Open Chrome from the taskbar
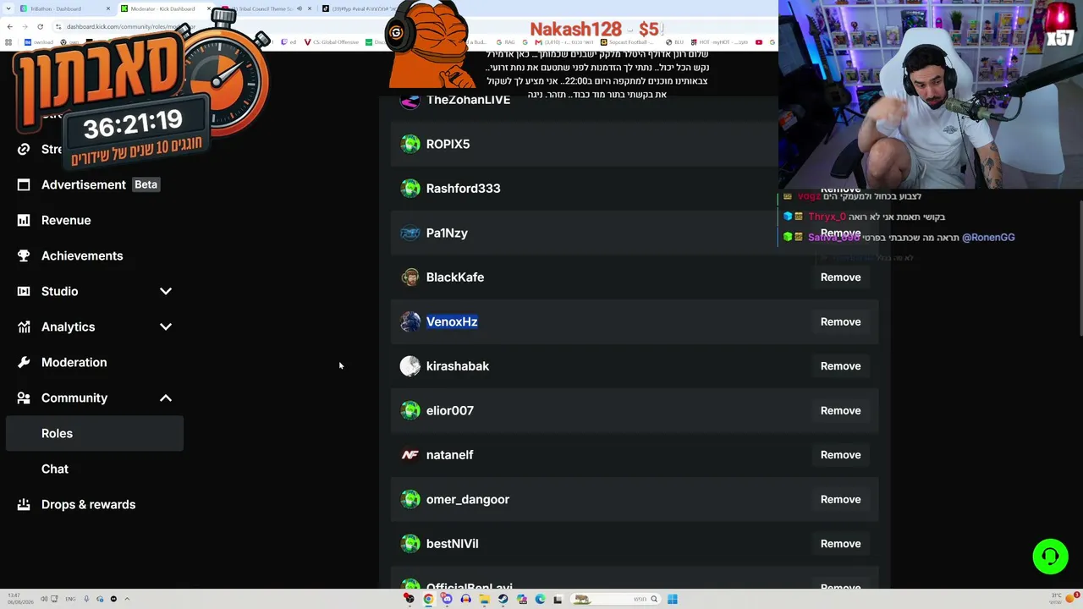Viewport: 1083px width, 609px height. pos(428,599)
